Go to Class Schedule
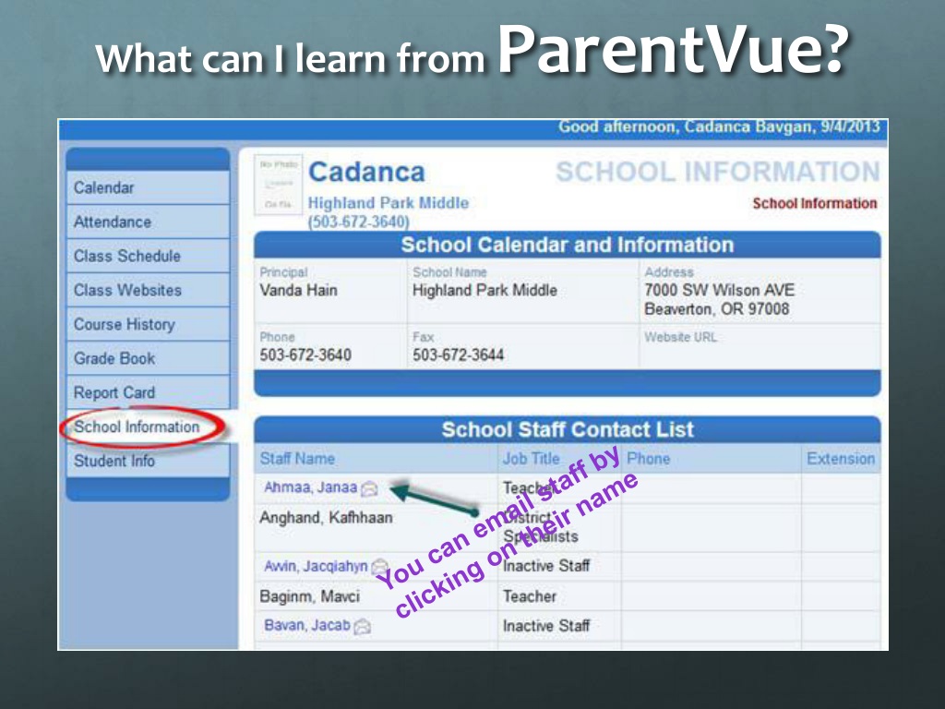945x709 pixels. (x=148, y=257)
